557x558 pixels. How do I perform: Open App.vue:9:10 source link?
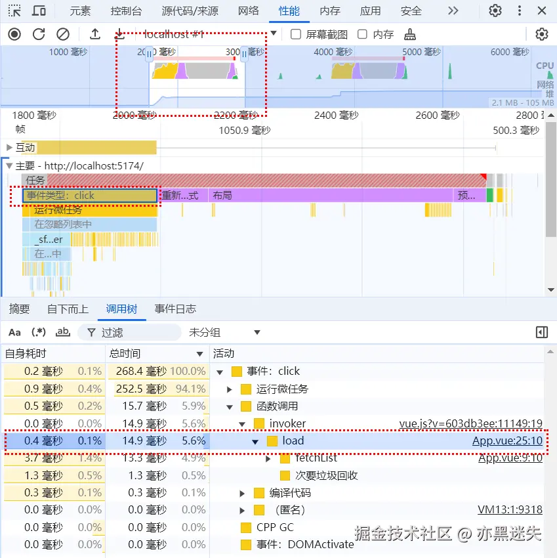pyautogui.click(x=510, y=458)
